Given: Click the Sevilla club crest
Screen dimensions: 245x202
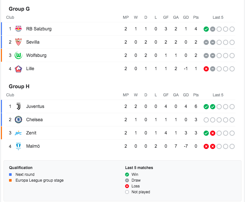Looking at the screenshot, I should tap(18, 42).
